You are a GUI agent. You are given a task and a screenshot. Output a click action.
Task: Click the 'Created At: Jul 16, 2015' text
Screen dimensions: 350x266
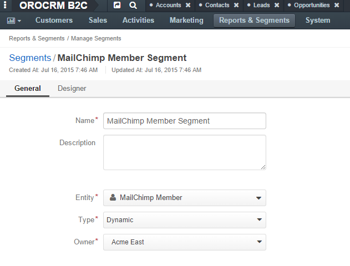pos(53,70)
